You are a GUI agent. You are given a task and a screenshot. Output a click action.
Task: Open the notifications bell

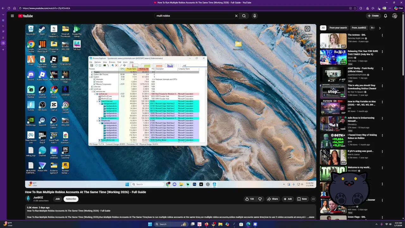385,16
